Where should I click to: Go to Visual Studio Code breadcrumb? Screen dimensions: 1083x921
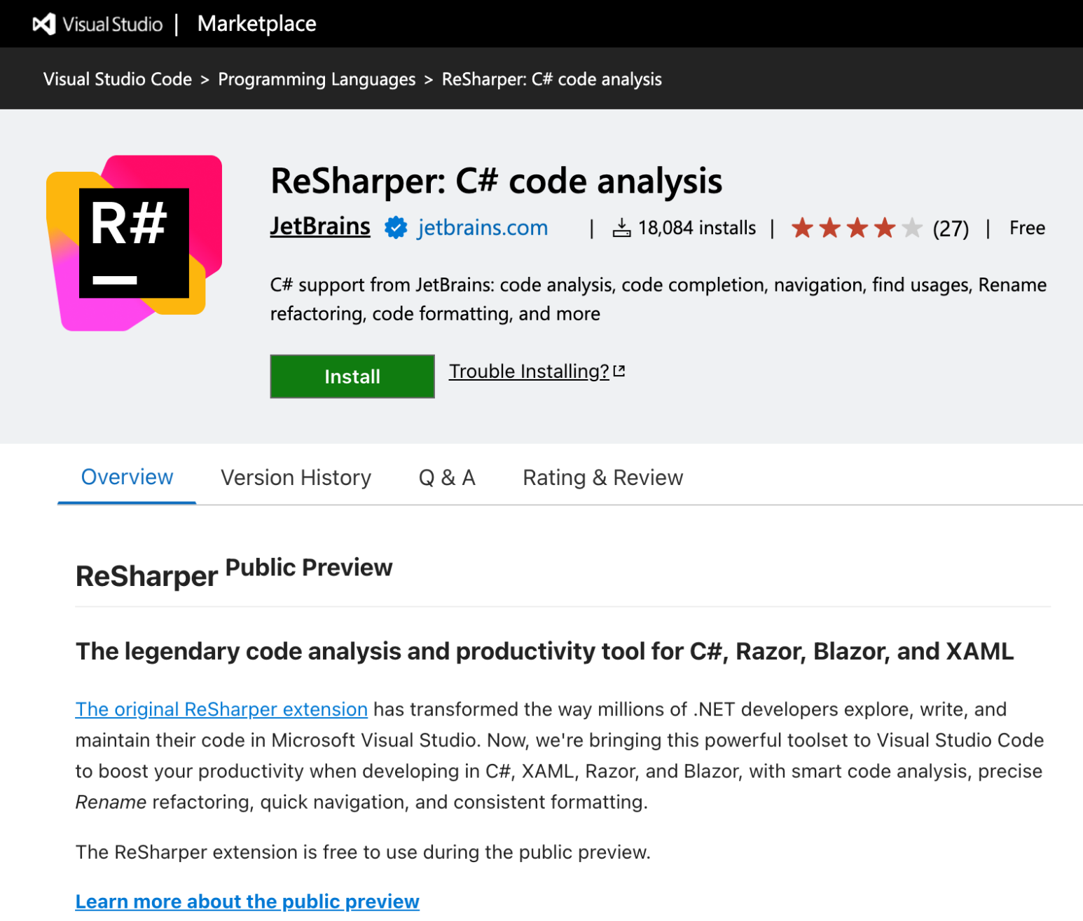click(x=118, y=79)
